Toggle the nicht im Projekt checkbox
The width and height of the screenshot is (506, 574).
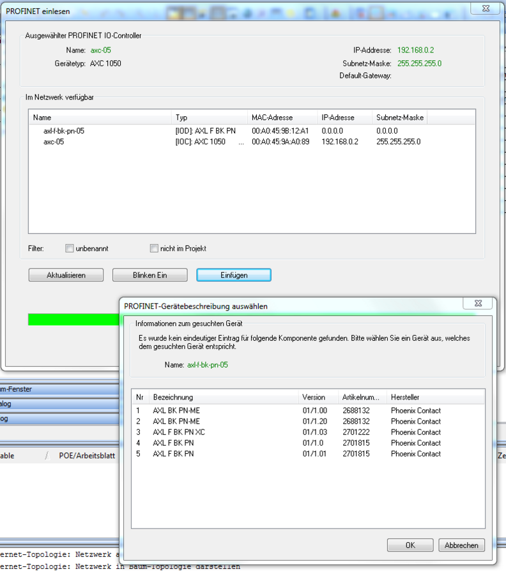(154, 248)
